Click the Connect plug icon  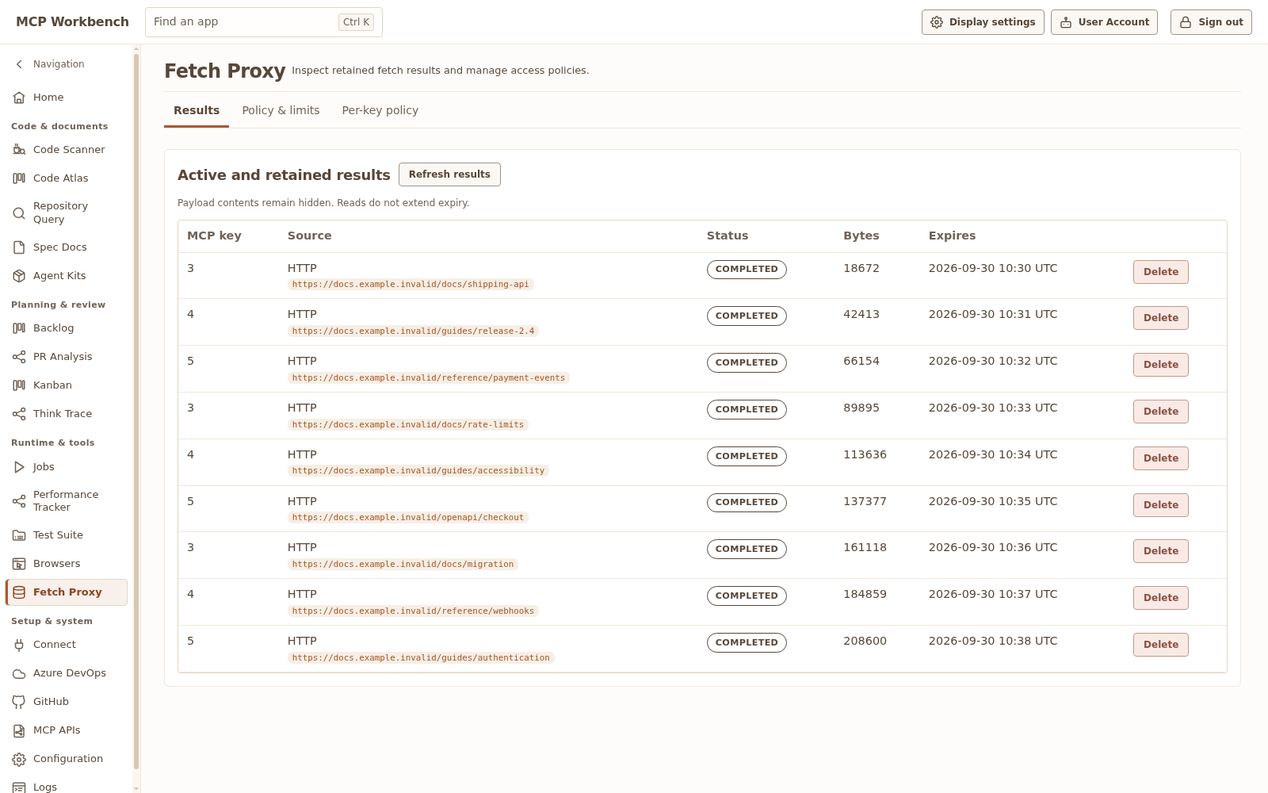(x=19, y=645)
